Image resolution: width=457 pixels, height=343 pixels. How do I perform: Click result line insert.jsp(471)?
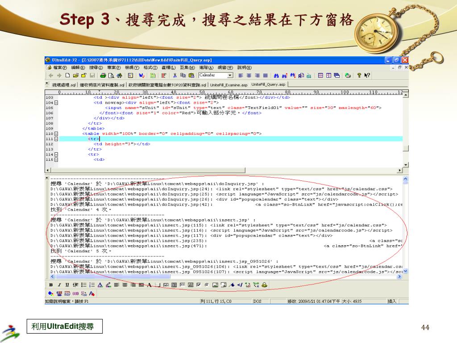pos(226,246)
